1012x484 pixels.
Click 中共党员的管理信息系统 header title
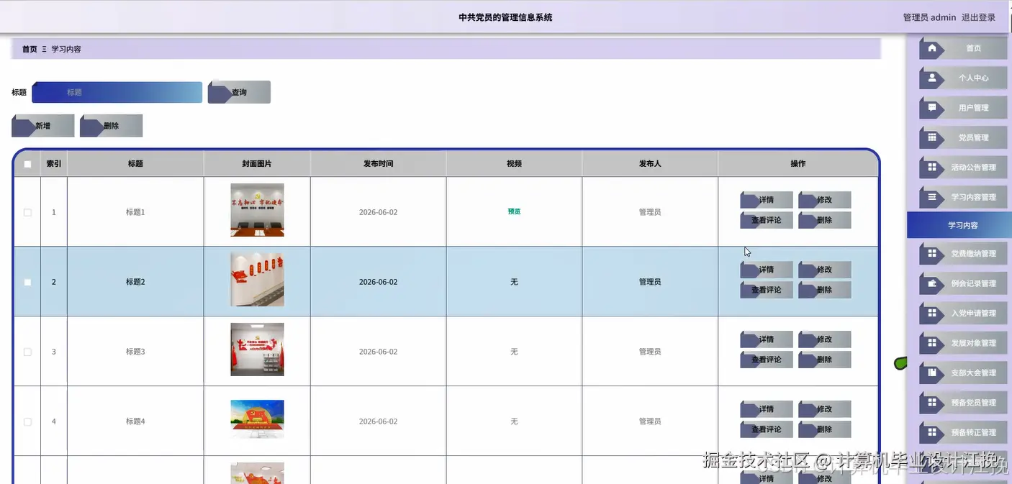pos(505,17)
